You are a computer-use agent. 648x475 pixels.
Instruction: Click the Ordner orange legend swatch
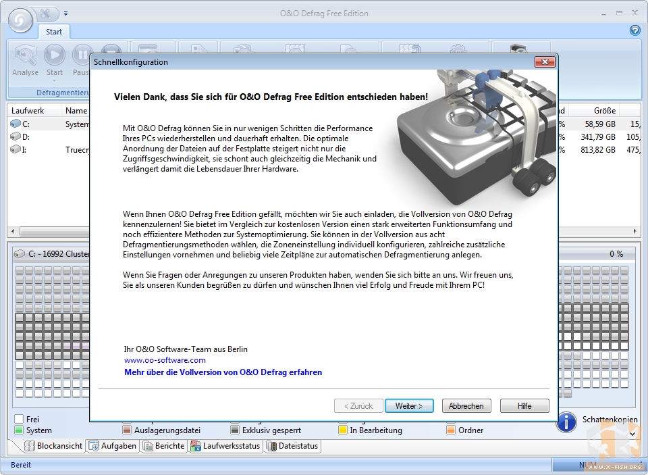451,430
